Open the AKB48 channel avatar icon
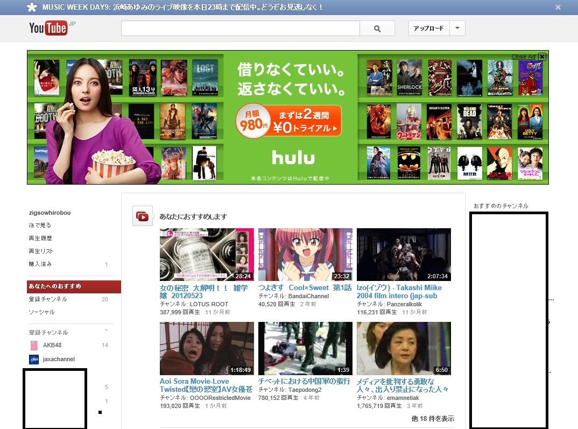The height and width of the screenshot is (429, 578). (x=34, y=346)
